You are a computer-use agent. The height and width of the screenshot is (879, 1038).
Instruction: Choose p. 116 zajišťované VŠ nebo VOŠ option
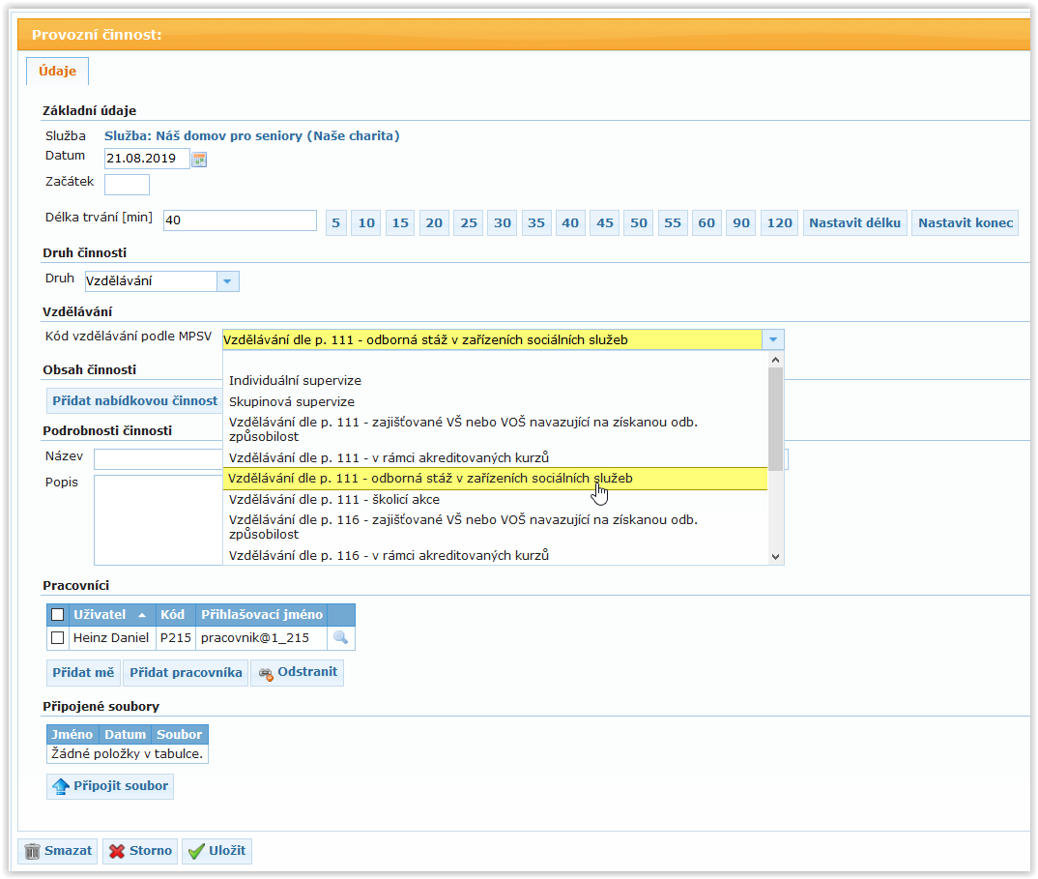(x=495, y=527)
